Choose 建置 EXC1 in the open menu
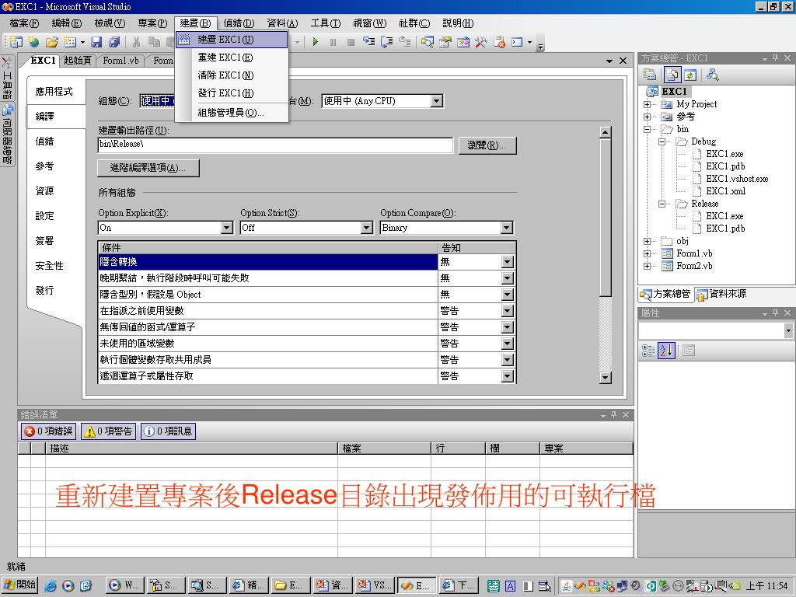 pos(232,40)
